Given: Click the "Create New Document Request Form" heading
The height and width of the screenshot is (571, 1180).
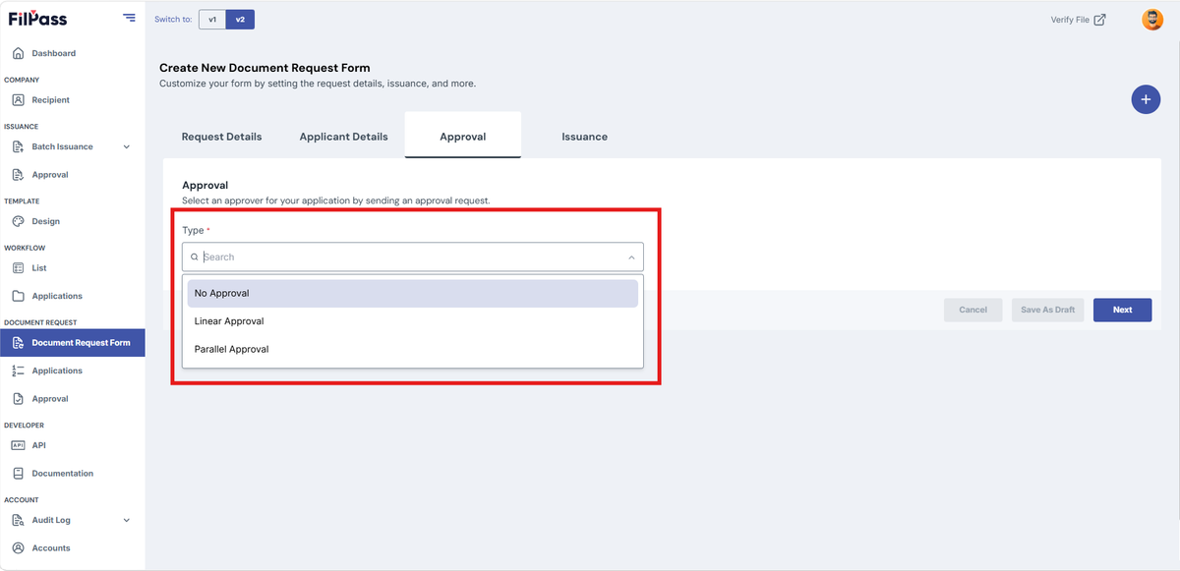Looking at the screenshot, I should tap(265, 68).
